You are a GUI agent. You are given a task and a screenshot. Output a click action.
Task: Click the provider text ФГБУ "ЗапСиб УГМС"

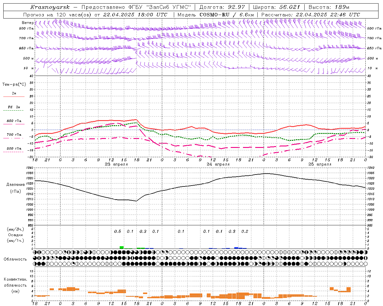[159, 7]
